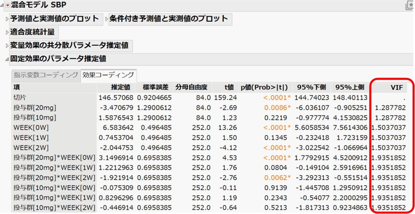Select the 投与群[10mg]*WEEK[0W] row label
This screenshot has height=214, width=415.
pos(54,188)
